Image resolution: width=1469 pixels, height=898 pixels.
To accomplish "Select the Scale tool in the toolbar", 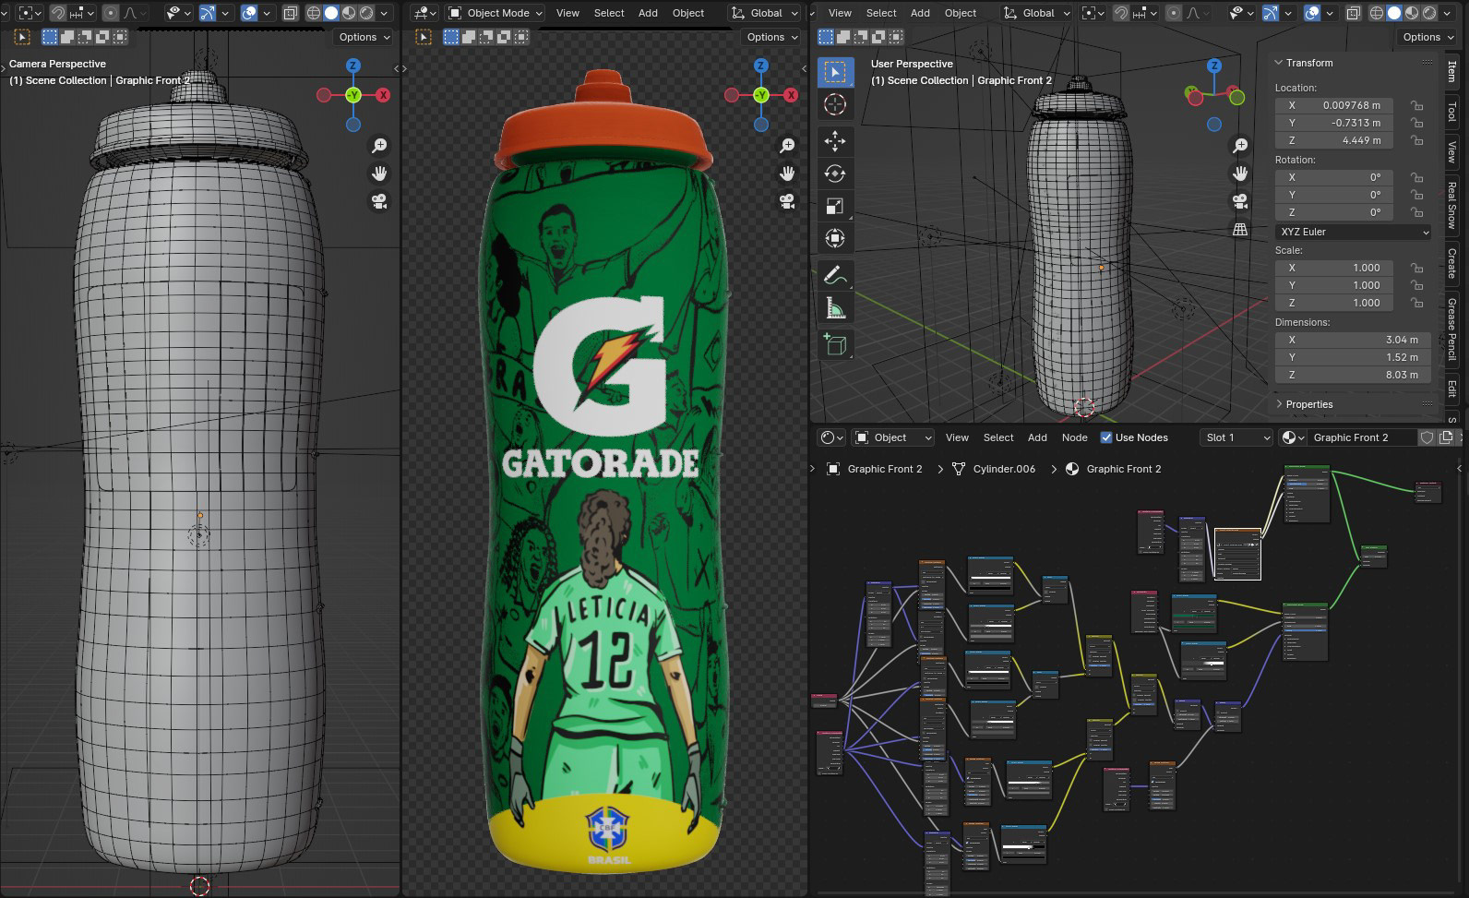I will (x=835, y=206).
